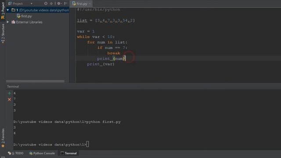Image resolution: width=281 pixels, height=158 pixels.
Task: Click the Project panel title label
Action: 18,4
